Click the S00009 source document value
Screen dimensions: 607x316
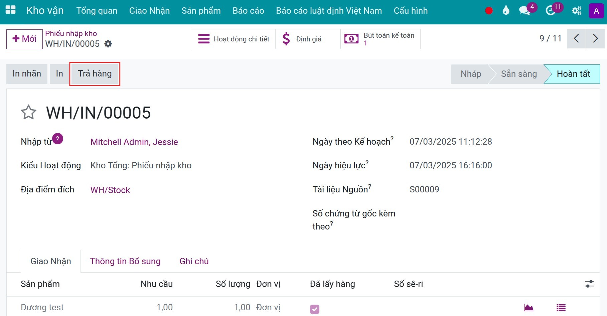pyautogui.click(x=424, y=189)
